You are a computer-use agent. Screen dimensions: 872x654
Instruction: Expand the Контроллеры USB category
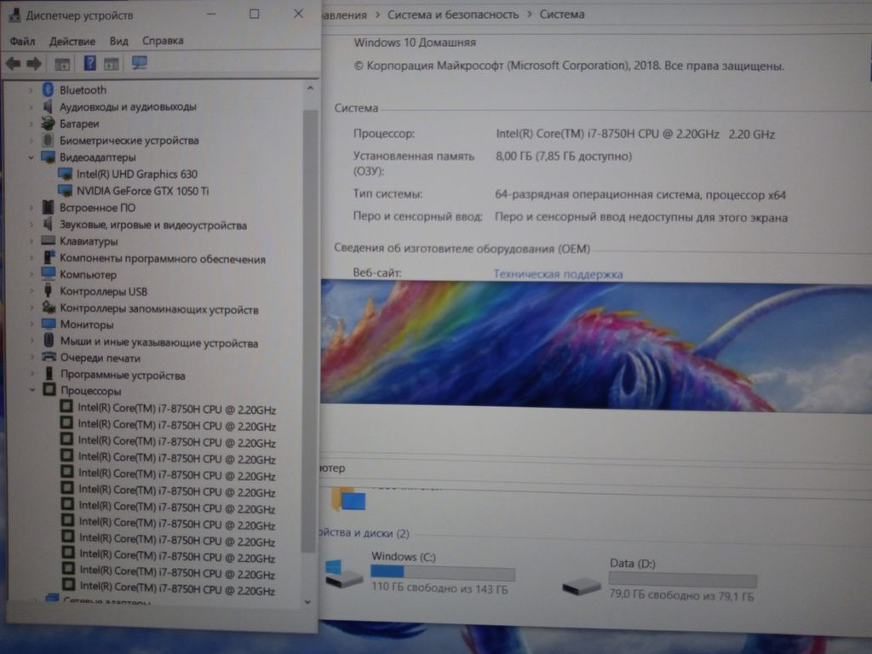[32, 291]
